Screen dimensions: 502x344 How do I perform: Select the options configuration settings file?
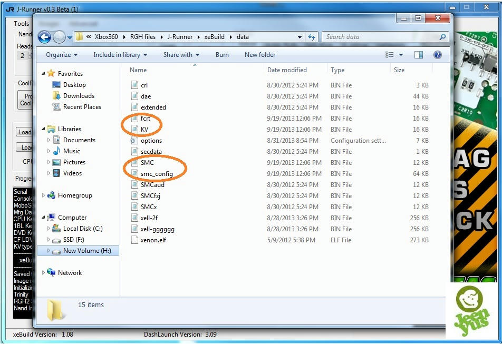[151, 141]
